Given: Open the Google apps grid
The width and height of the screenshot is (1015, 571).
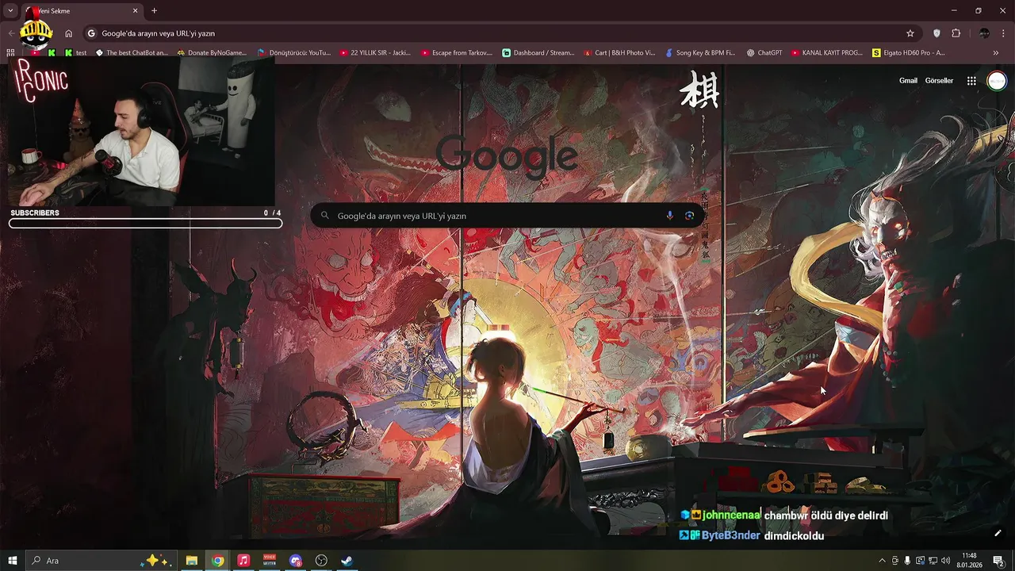Looking at the screenshot, I should 971,81.
